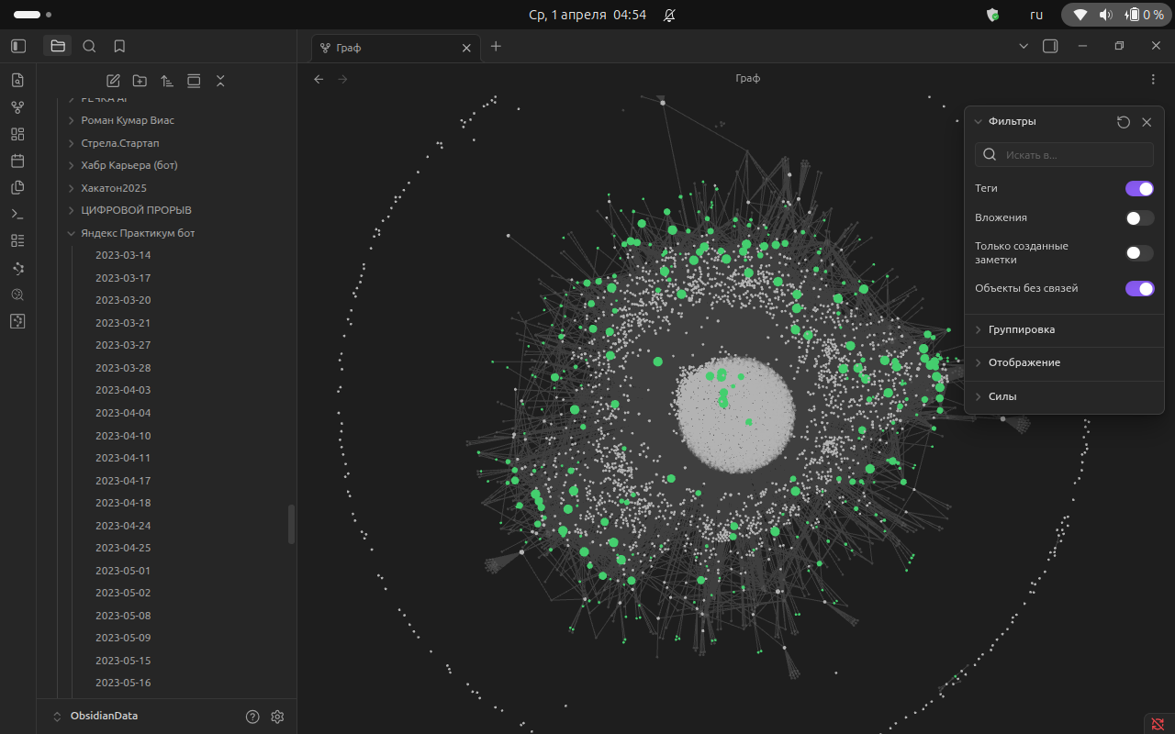Enable the Вложения toggle
The image size is (1175, 734).
1139,218
